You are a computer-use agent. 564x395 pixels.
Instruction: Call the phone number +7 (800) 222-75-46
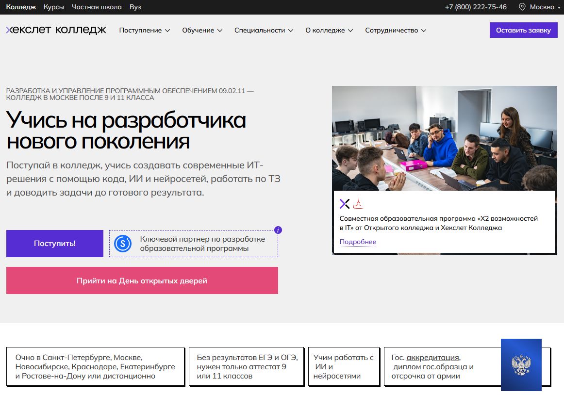click(x=476, y=7)
